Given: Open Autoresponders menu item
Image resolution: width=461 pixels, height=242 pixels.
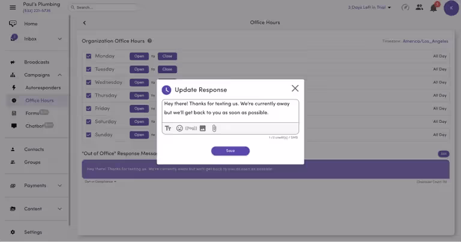Looking at the screenshot, I should pos(43,87).
